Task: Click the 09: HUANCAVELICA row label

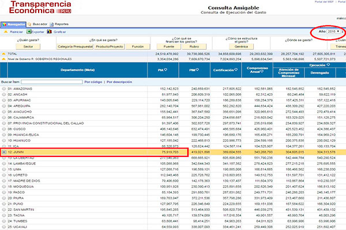Action: point(23,135)
